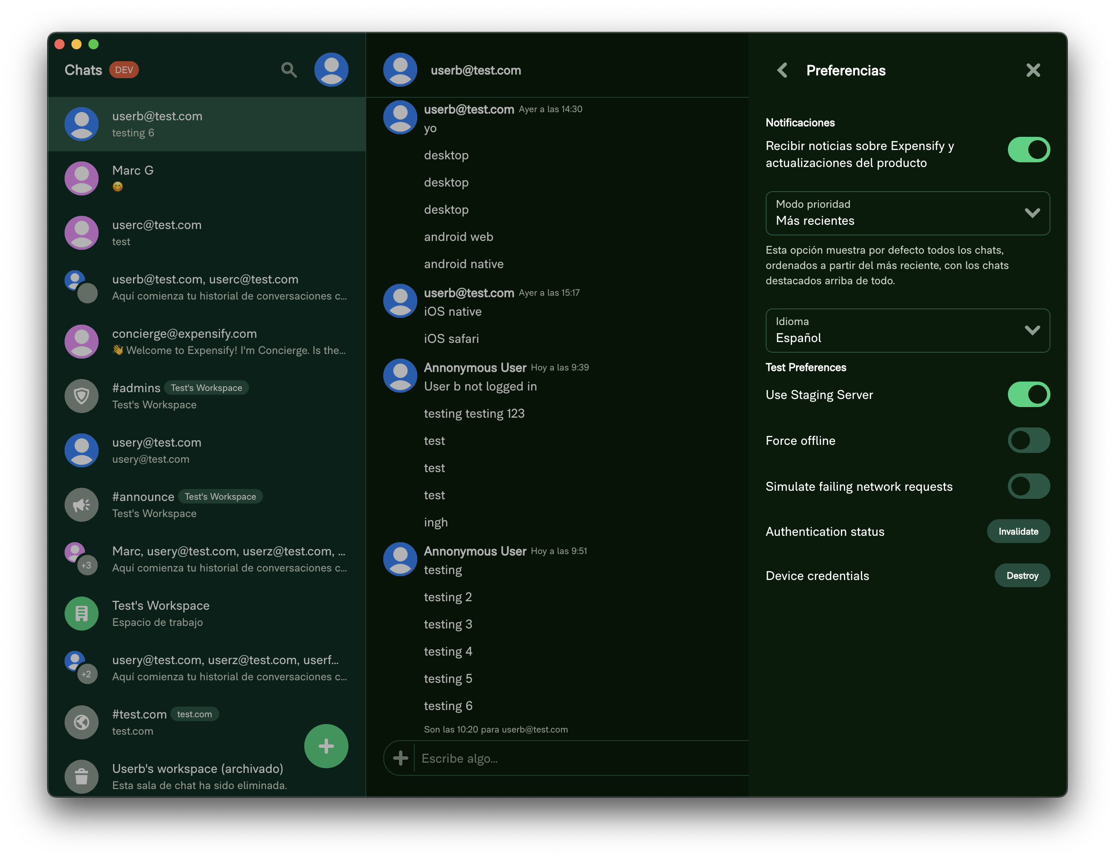Click the search magnifier icon
The image size is (1115, 860).
[x=289, y=70]
